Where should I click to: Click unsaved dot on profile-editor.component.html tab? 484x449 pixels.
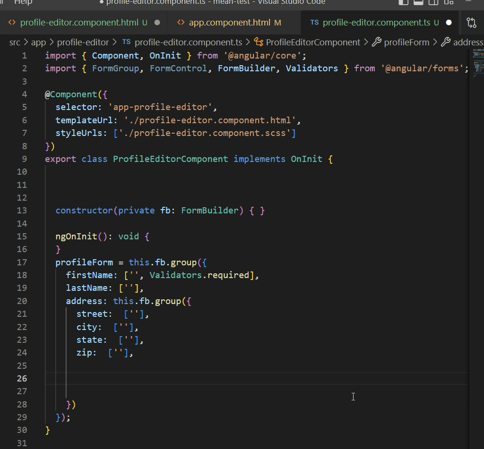157,23
